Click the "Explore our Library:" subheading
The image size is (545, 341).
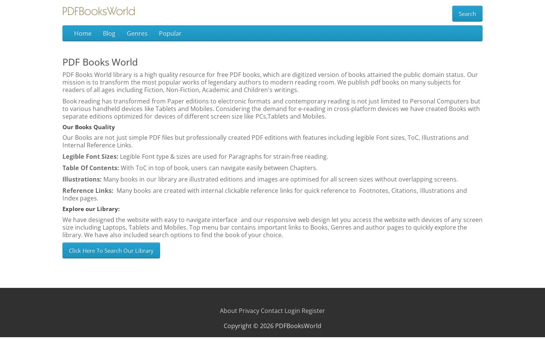91,209
